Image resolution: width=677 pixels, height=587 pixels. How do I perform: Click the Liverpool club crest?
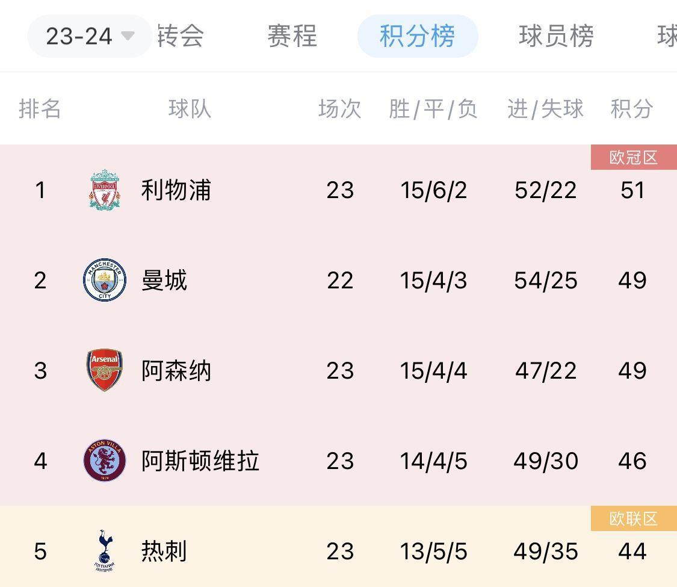point(105,190)
